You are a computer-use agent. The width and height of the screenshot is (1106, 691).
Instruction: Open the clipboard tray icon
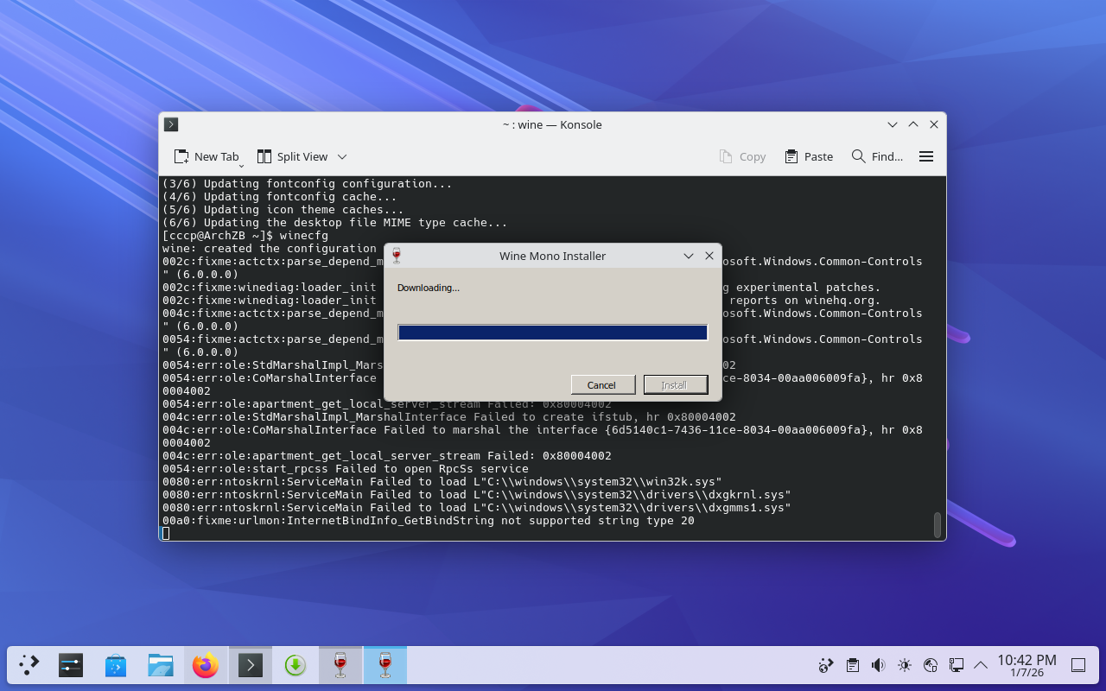(853, 665)
